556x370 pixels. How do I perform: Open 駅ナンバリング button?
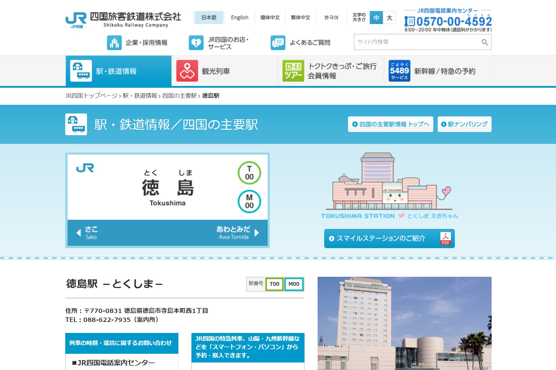[464, 124]
